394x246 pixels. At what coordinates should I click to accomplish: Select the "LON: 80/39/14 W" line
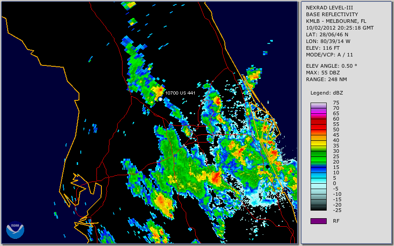(328, 41)
